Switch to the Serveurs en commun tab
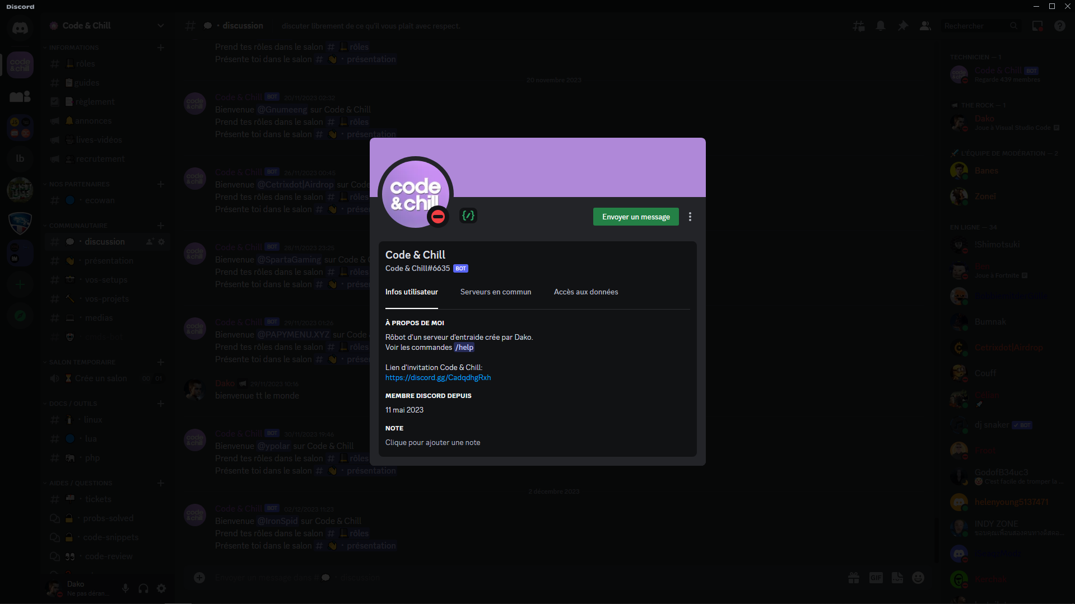The image size is (1075, 604). (495, 292)
